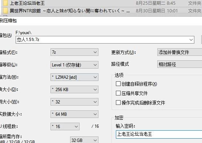Image resolution: width=202 pixels, height=143 pixels.
Task: Open the word size dropdown showing 32
Action: [x=74, y=102]
